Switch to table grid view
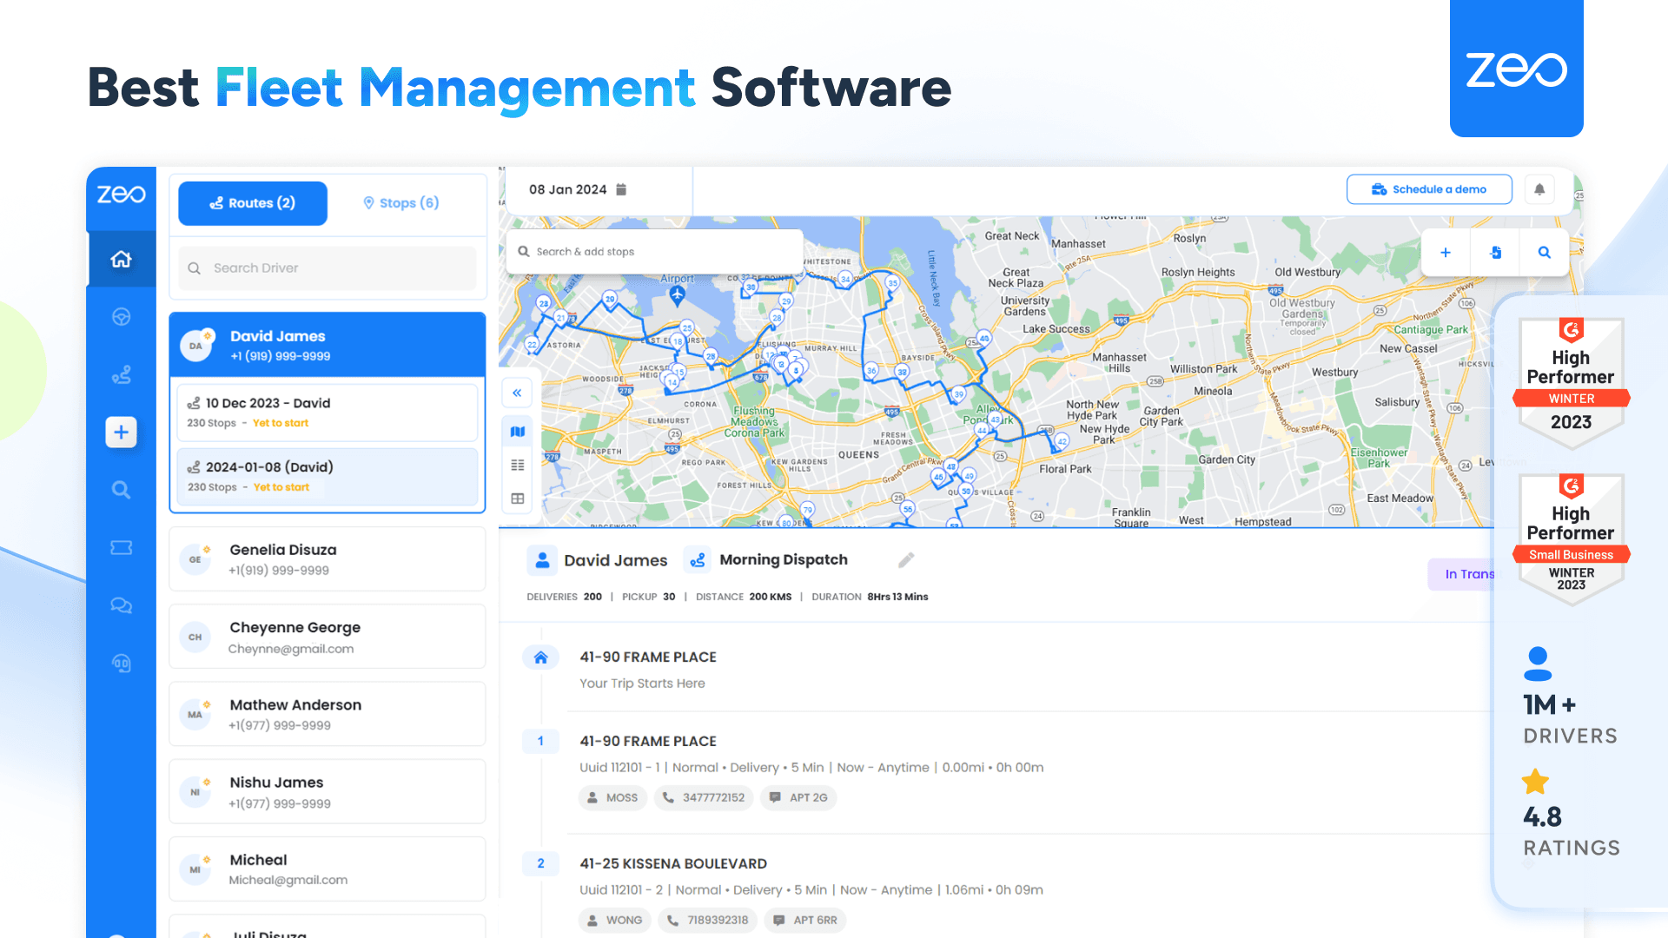1668x938 pixels. [517, 498]
